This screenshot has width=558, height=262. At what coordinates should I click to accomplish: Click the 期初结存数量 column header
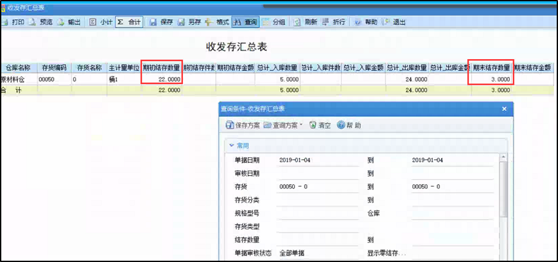(x=162, y=67)
